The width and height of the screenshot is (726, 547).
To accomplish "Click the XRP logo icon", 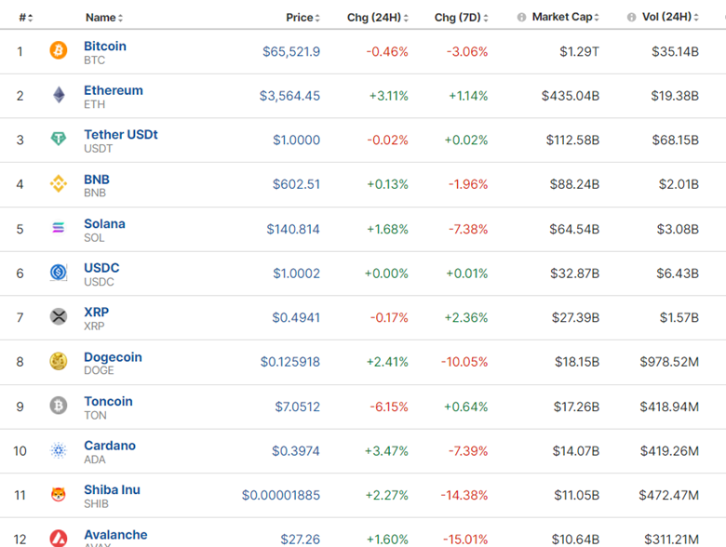I will [59, 316].
